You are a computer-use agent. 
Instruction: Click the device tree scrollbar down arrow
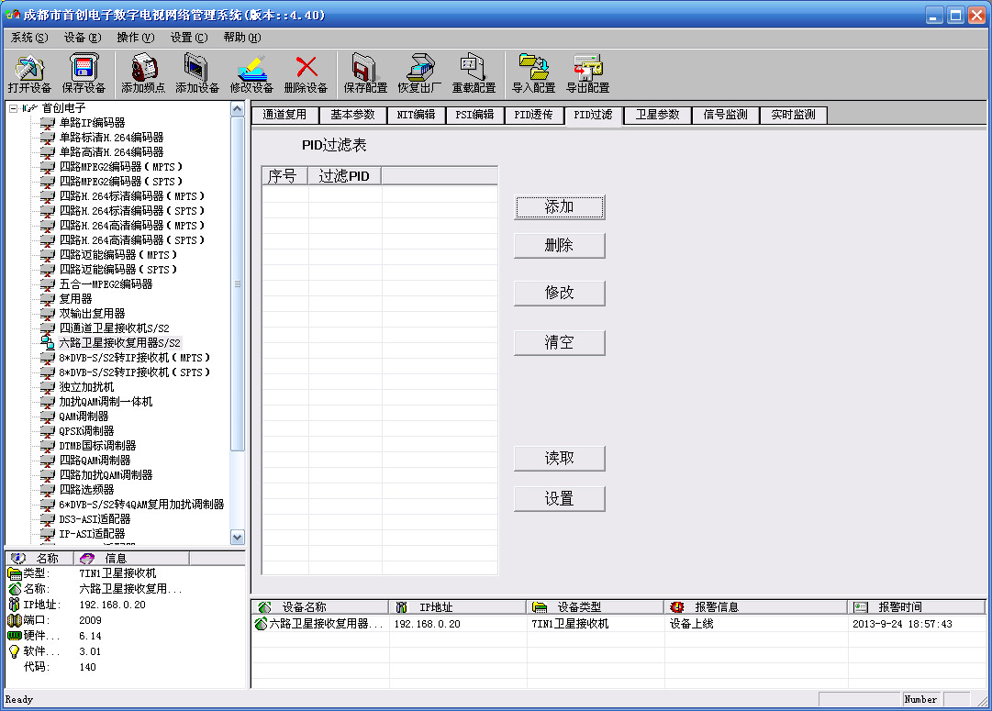coord(238,538)
